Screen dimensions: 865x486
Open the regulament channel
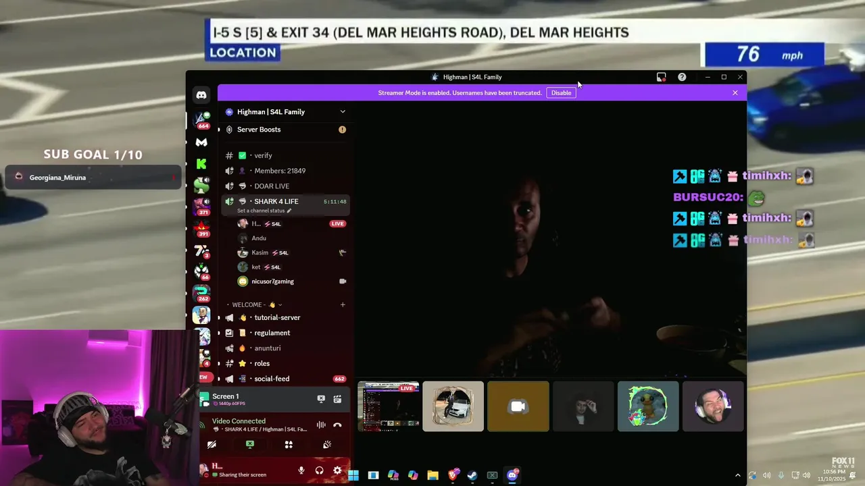click(x=285, y=333)
